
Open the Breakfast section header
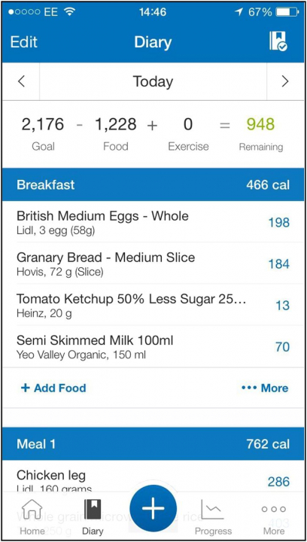tap(153, 184)
